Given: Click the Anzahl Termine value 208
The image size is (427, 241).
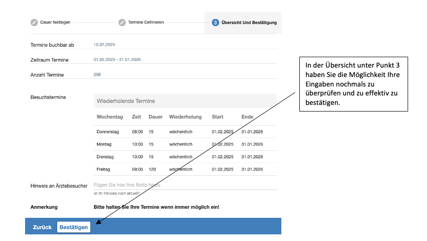Looking at the screenshot, I should click(x=97, y=75).
